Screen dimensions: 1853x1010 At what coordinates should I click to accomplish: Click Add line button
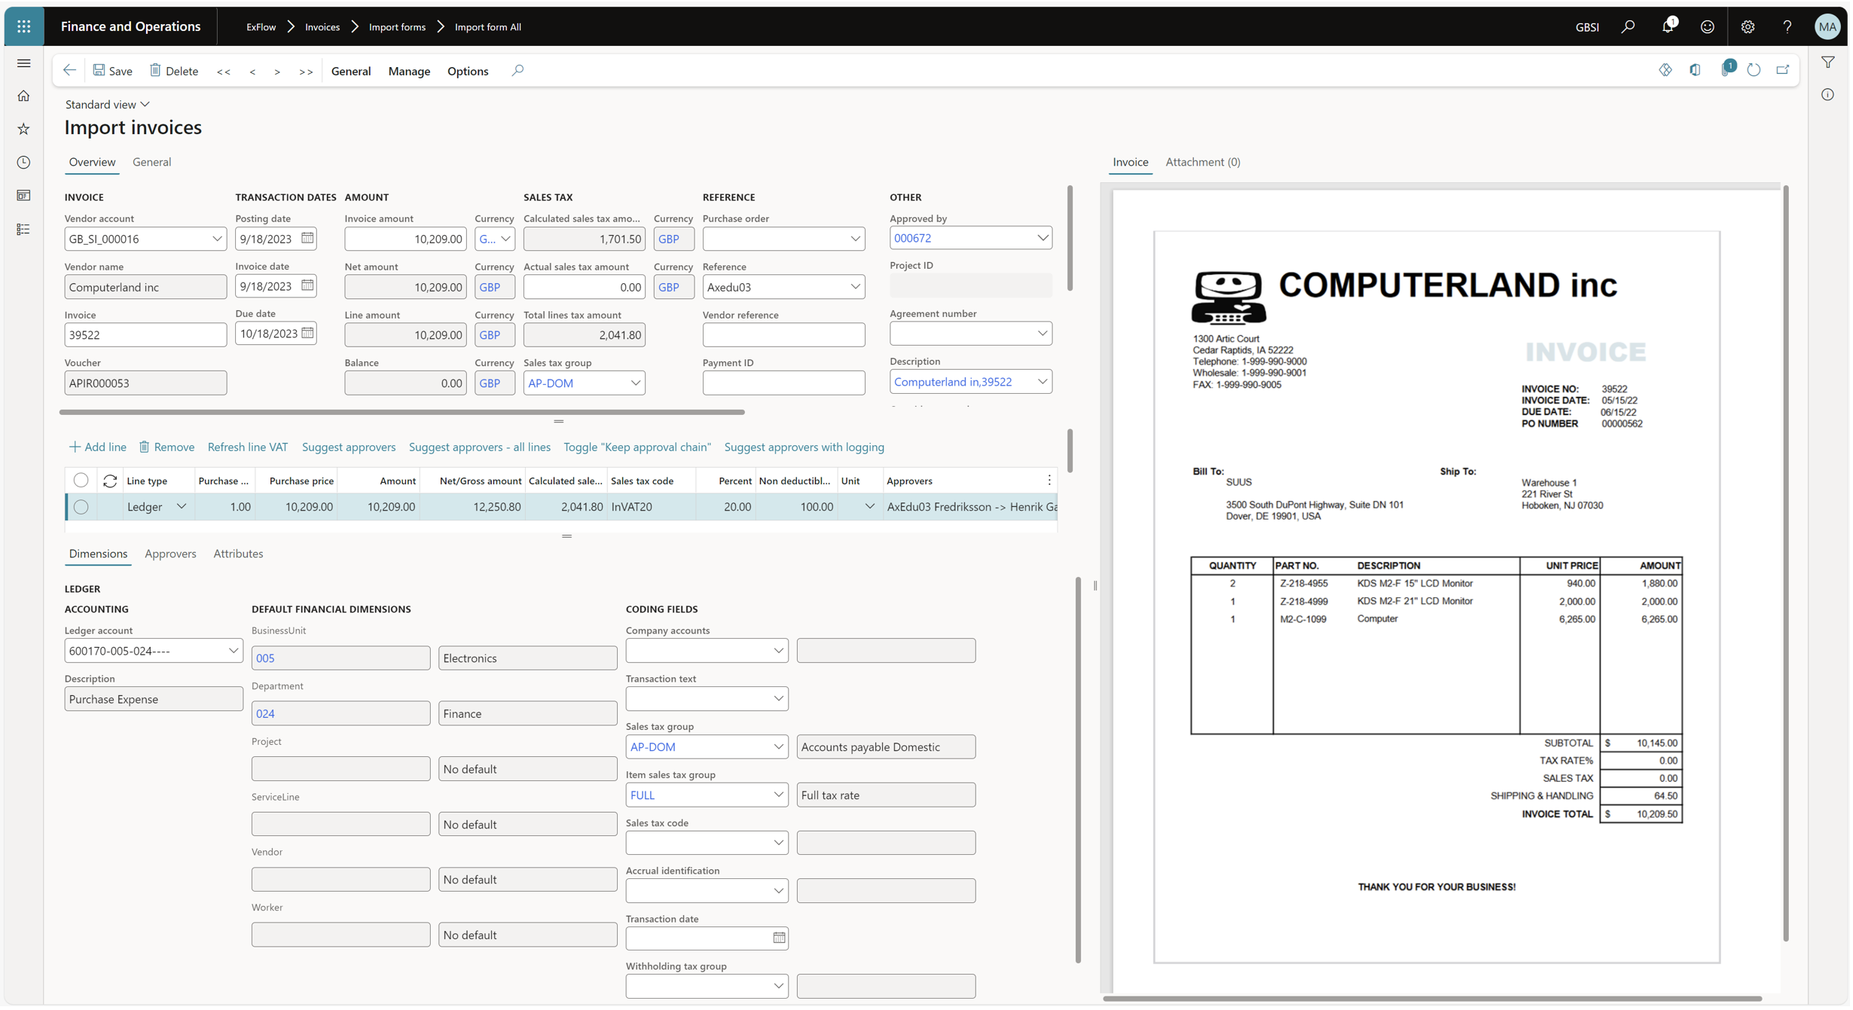(97, 447)
